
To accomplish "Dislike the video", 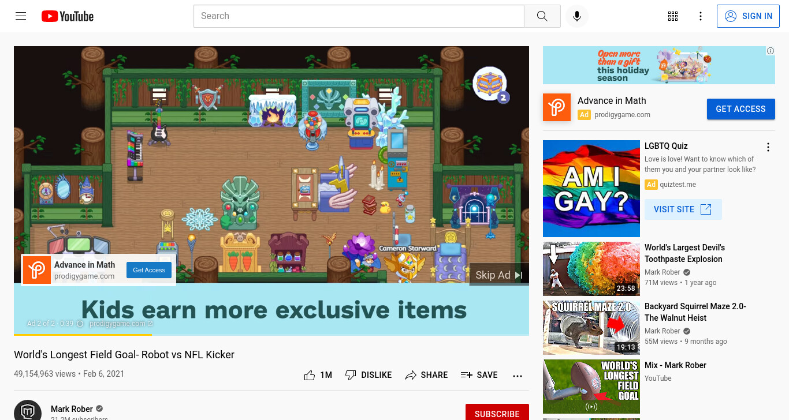I will click(368, 375).
